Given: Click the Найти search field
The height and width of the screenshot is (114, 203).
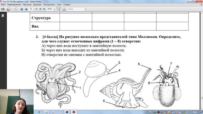Looking at the screenshot, I should click(76, 9).
